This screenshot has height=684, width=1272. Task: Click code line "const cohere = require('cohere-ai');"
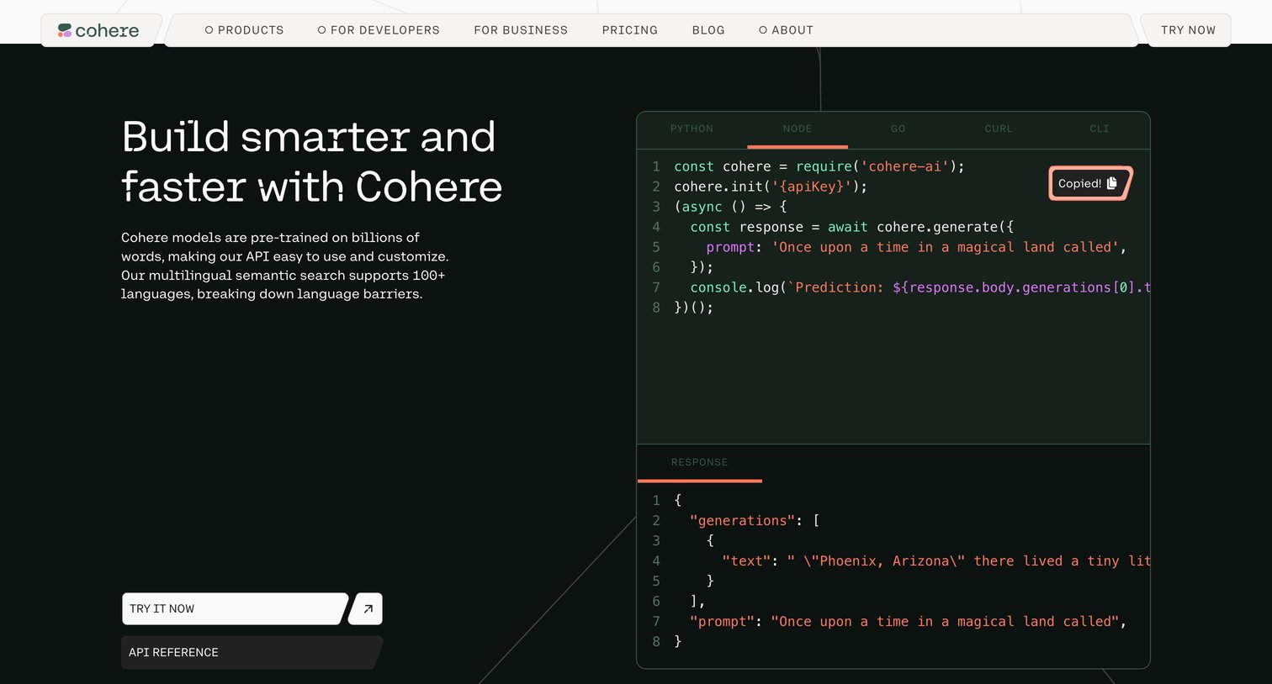(819, 166)
